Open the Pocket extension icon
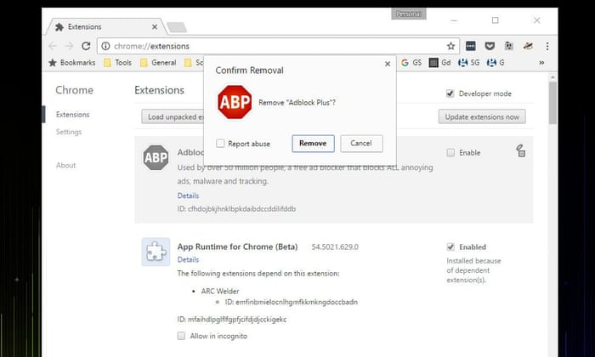The height and width of the screenshot is (357, 595). (490, 46)
